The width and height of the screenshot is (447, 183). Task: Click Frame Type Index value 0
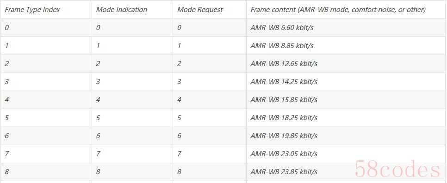pos(6,28)
